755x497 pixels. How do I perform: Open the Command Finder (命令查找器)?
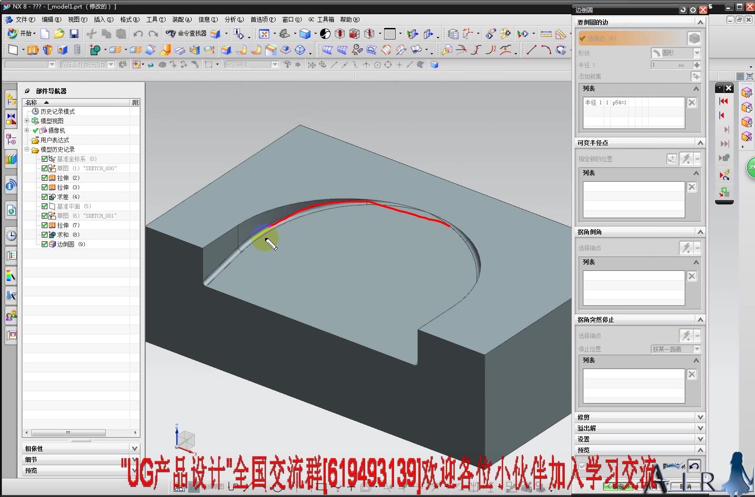pos(186,34)
